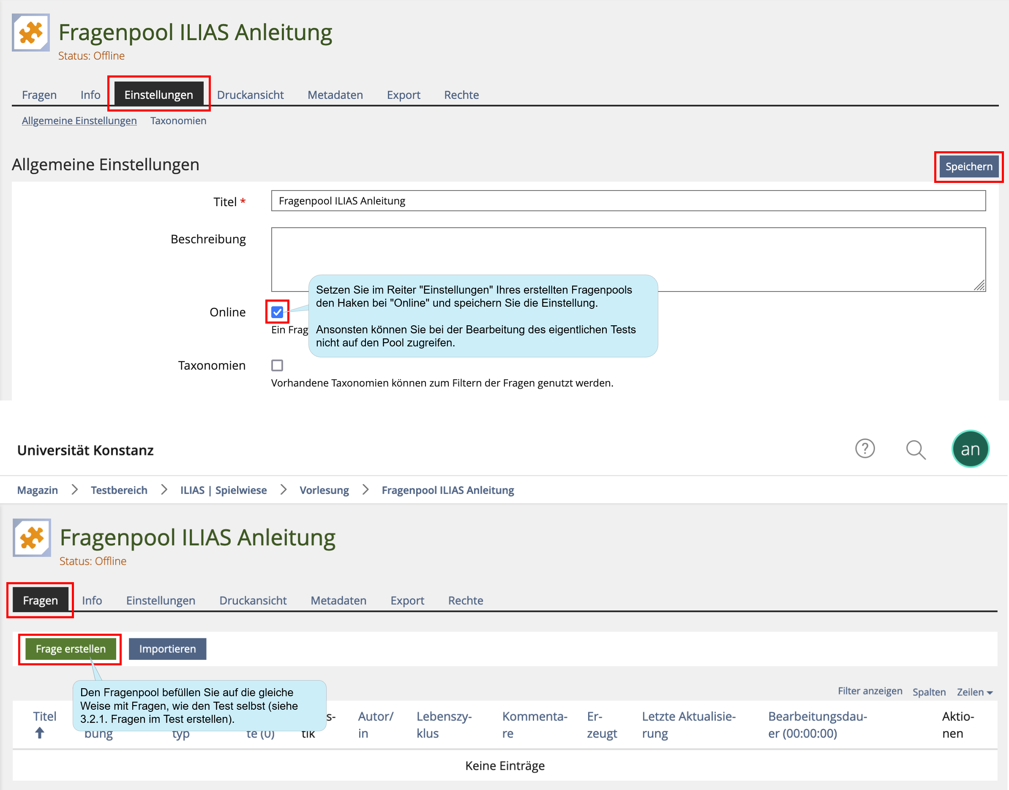Screen dimensions: 1009x790
Task: Open the upper Rechte tab
Action: coord(461,95)
